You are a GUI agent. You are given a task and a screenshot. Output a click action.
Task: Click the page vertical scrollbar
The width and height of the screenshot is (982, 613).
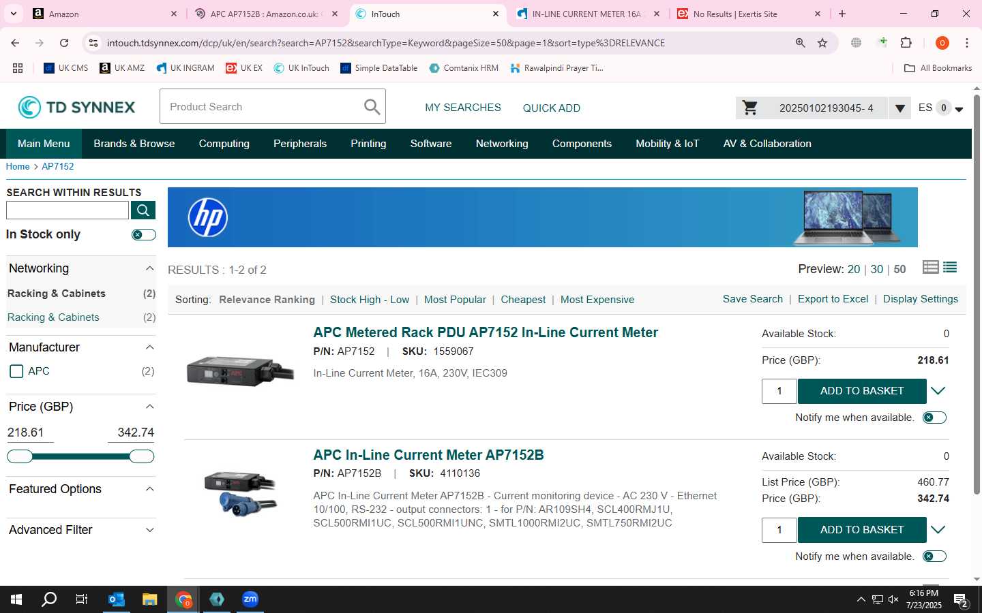(977, 294)
